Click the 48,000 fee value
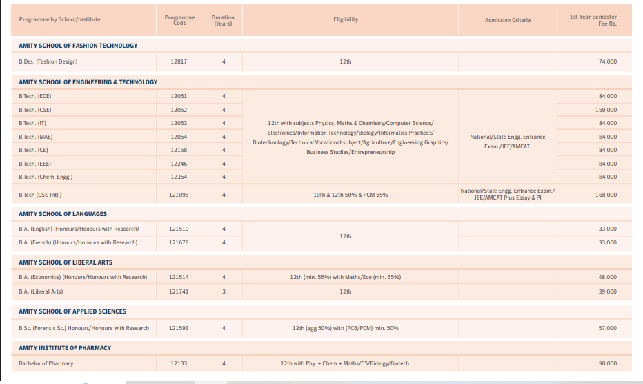The image size is (643, 384). click(x=608, y=277)
